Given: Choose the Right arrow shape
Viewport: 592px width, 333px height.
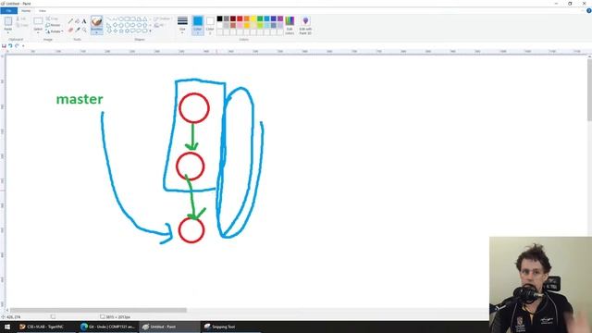Looking at the screenshot, I should [x=133, y=25].
